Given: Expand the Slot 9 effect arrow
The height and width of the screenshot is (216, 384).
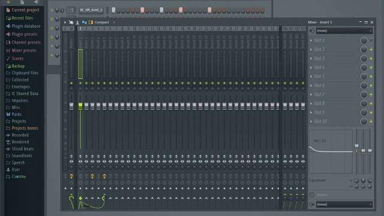Looking at the screenshot, I should (311, 112).
